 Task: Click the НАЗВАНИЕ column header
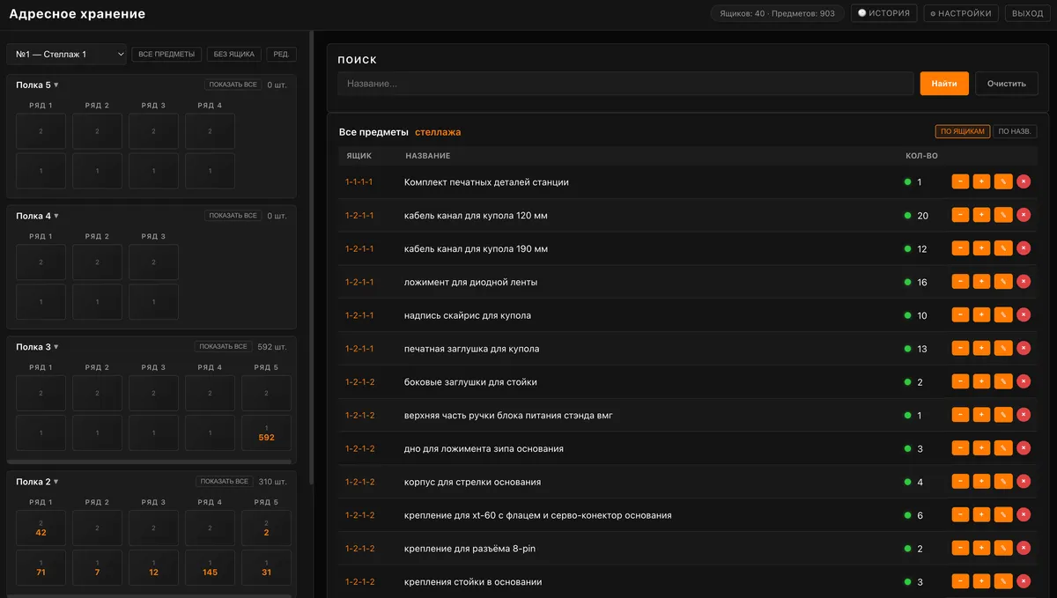point(427,156)
